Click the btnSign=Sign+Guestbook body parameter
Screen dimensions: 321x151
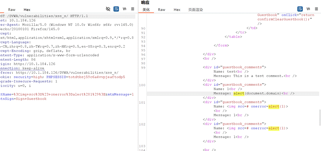23,99
